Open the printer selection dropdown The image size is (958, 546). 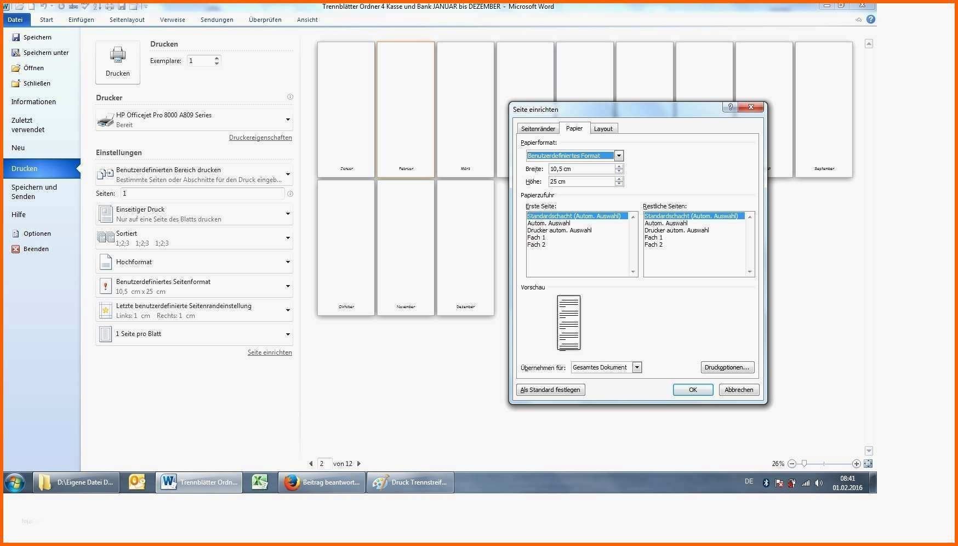pos(288,120)
